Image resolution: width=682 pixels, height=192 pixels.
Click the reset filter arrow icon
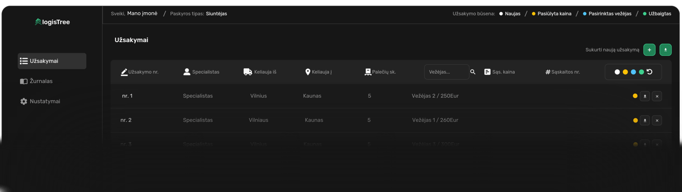(650, 72)
